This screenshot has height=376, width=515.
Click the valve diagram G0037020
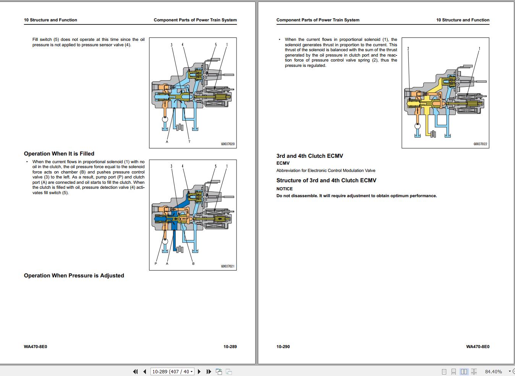[193, 93]
